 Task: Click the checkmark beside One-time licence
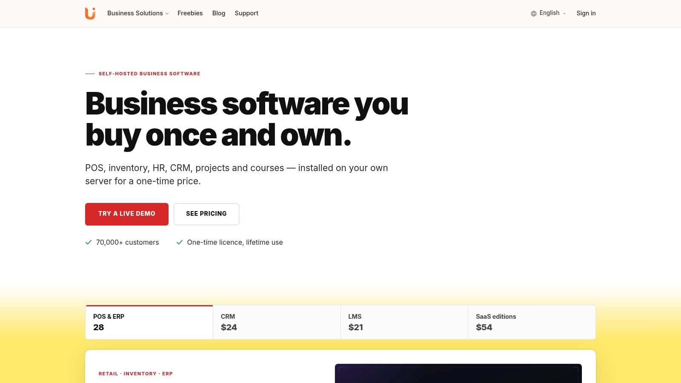coord(180,242)
